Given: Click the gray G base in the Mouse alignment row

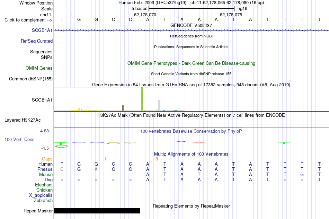Looking at the screenshot, I should (x=302, y=175).
